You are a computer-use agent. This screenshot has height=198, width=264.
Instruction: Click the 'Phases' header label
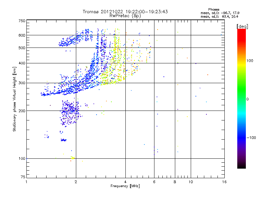[214, 10]
